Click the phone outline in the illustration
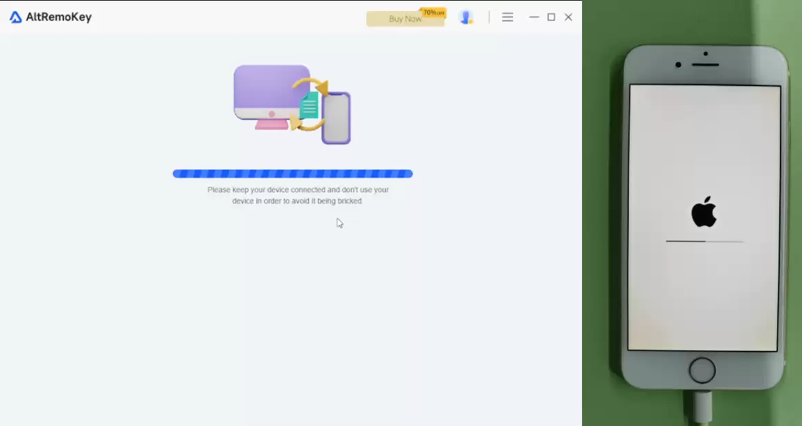This screenshot has width=802, height=426. point(336,118)
